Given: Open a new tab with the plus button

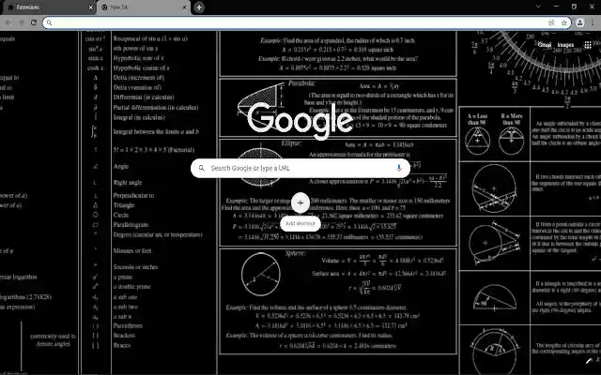Looking at the screenshot, I should 199,7.
